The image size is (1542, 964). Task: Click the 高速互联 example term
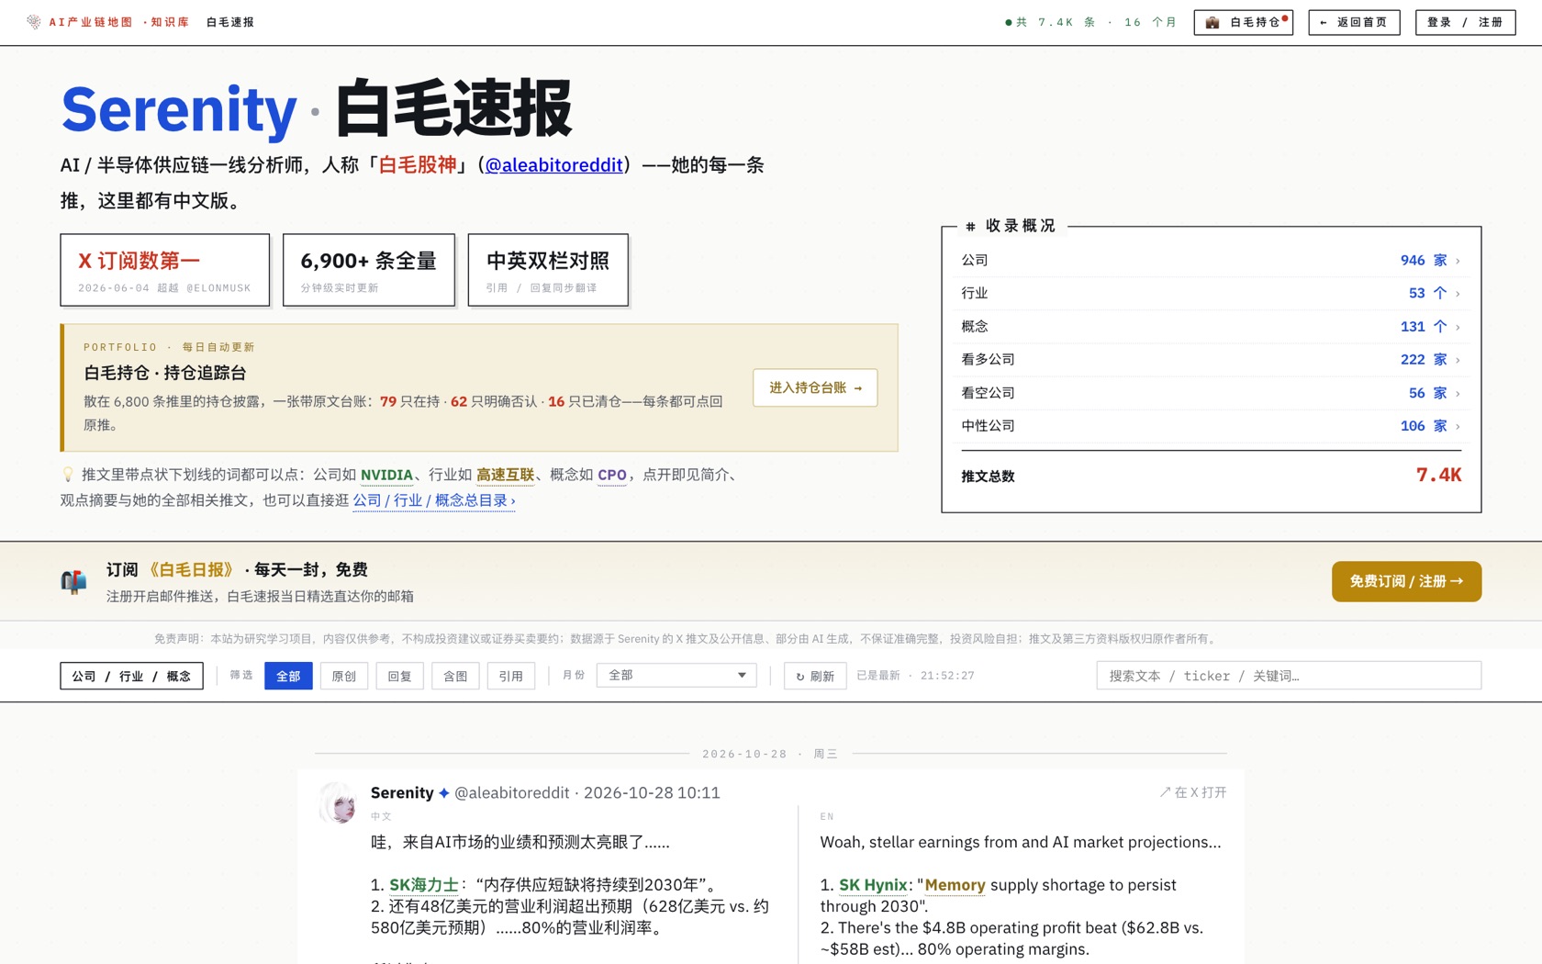(505, 475)
